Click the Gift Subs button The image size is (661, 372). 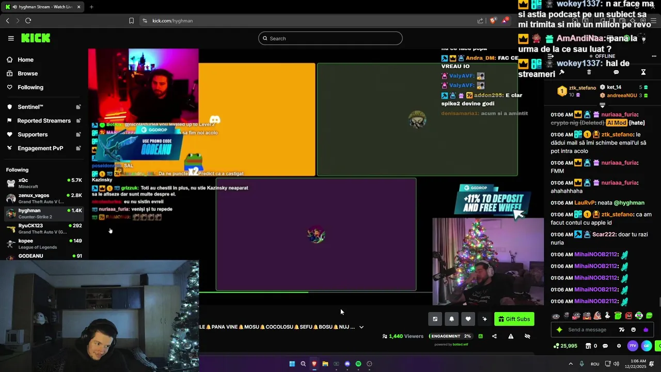coord(514,319)
